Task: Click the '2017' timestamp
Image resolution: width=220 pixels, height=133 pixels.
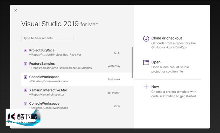Action: (x=117, y=106)
